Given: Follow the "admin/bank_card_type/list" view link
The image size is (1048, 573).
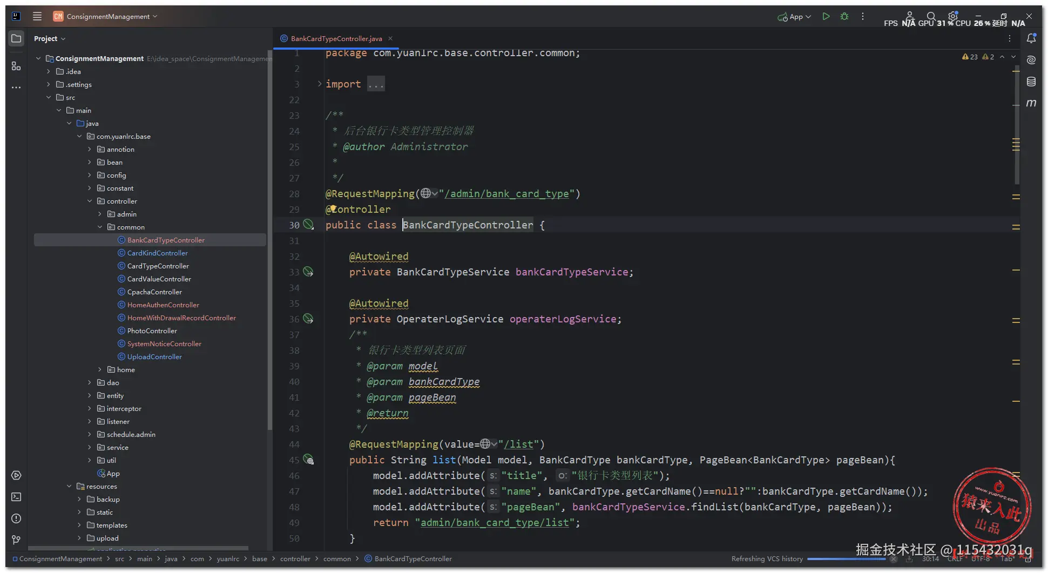Looking at the screenshot, I should (x=495, y=522).
